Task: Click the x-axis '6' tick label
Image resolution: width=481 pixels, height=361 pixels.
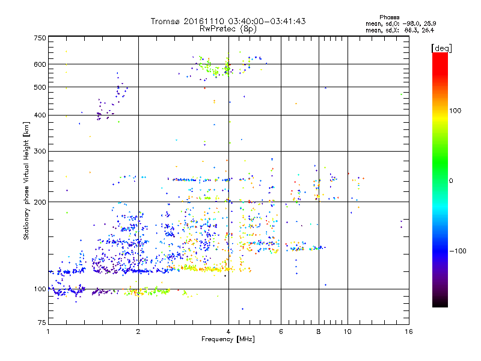Action: (x=281, y=332)
